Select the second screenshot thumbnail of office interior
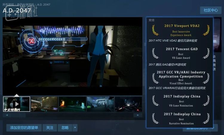This screenshot has height=135, width=224. [x=45, y=104]
